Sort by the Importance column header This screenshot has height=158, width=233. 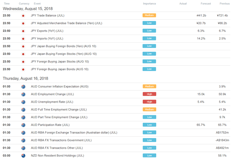tap(149, 3)
